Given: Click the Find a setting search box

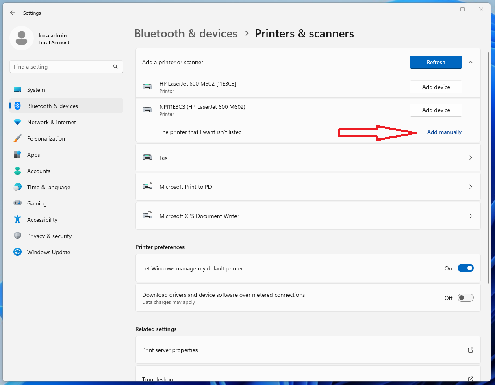Looking at the screenshot, I should tap(66, 67).
